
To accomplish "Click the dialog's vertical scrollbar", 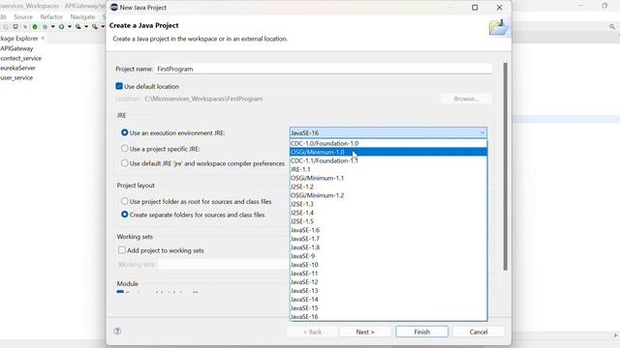I will pos(506,166).
